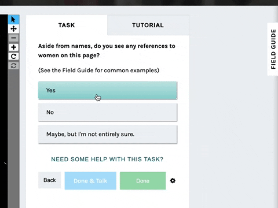The height and width of the screenshot is (208, 278).
Task: Click the task question text
Action: point(107,51)
